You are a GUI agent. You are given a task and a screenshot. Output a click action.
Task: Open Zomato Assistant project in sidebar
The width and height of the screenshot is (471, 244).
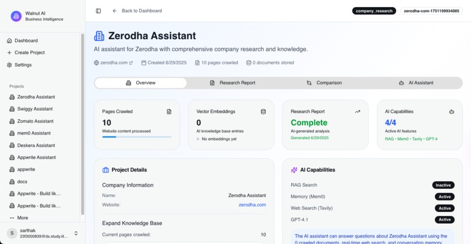point(35,121)
